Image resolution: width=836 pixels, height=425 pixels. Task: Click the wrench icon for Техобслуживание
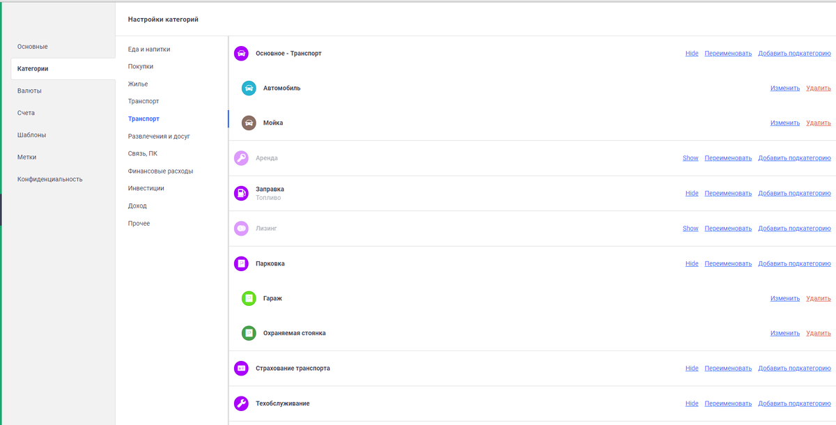click(x=241, y=403)
